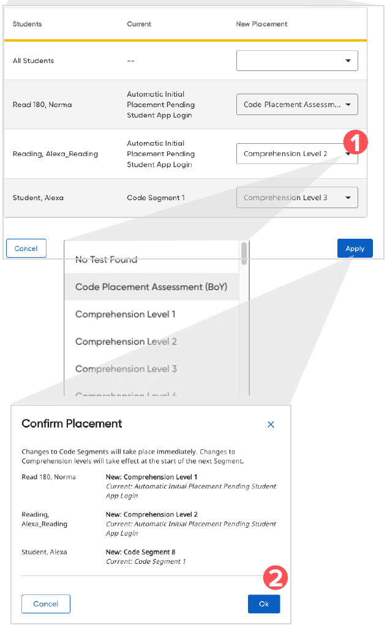Click the Students column header
Viewport: 387px width, 625px height.
click(29, 24)
